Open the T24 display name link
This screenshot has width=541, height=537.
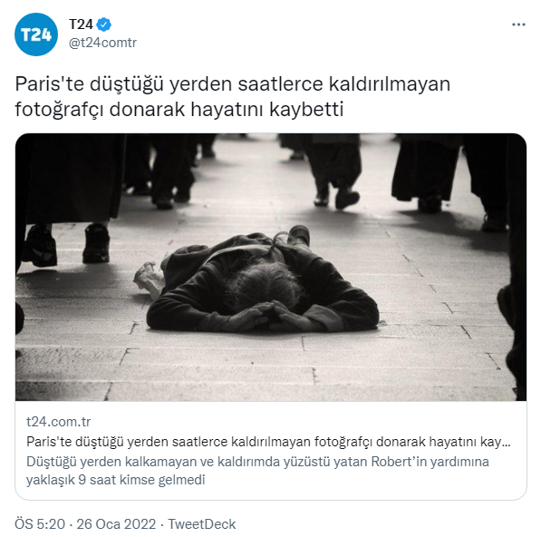coord(81,24)
